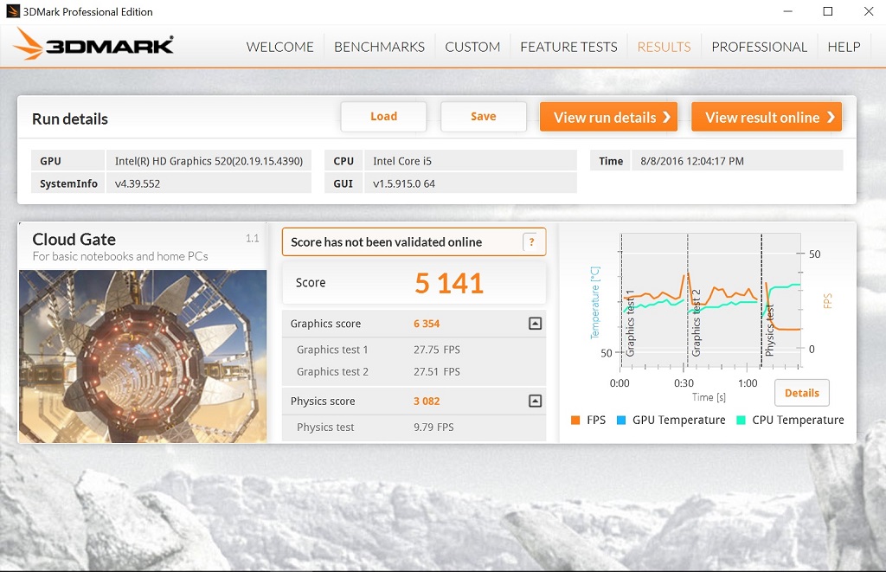Open the WELCOME tab
886x572 pixels.
pyautogui.click(x=279, y=47)
